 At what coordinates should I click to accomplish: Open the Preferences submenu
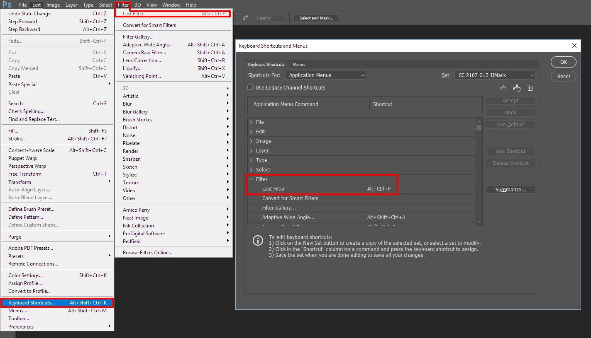coord(57,327)
